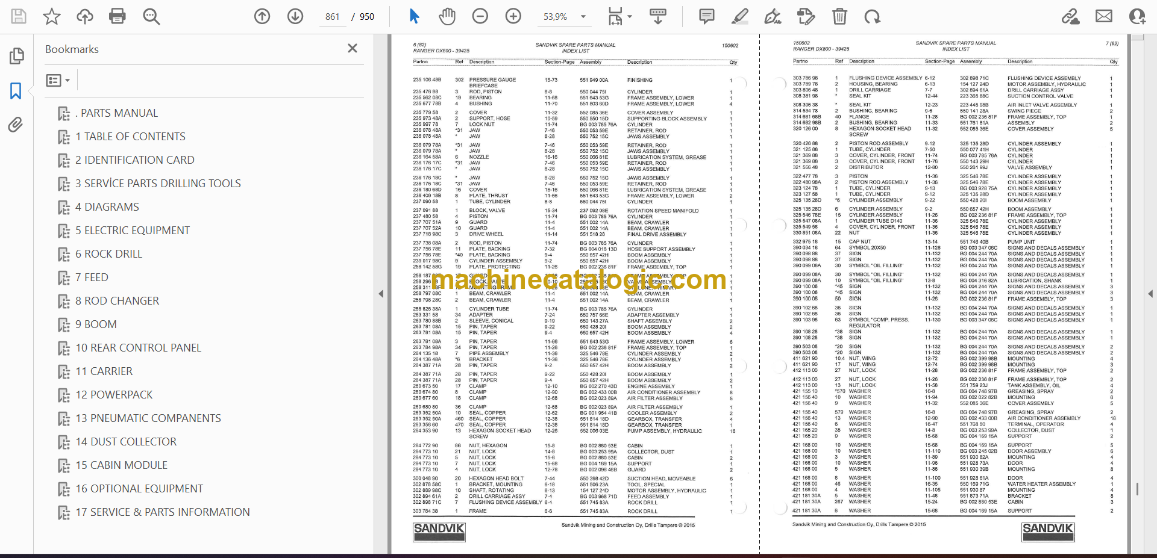Go to next page arrow
Screen dimensions: 1157x558
tap(295, 16)
